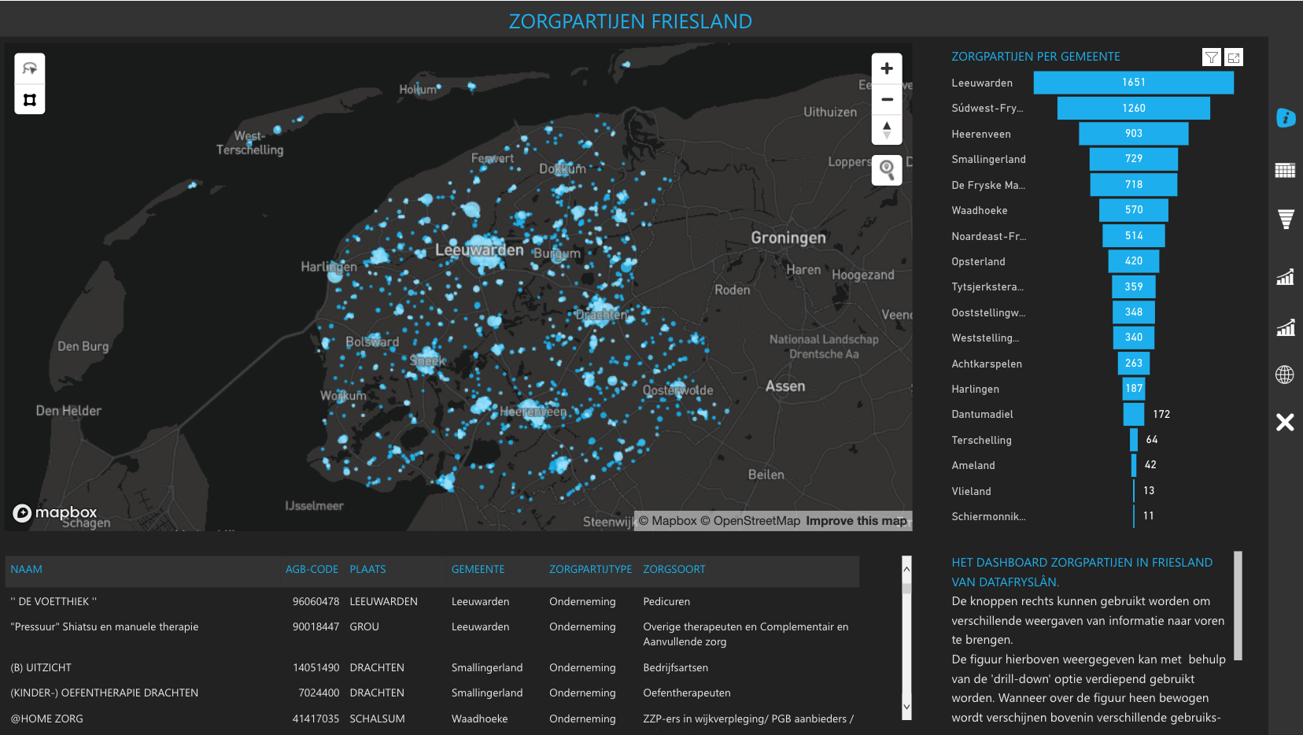Screen dimensions: 1303x735
Task: Open the map location search tool
Action: [887, 170]
